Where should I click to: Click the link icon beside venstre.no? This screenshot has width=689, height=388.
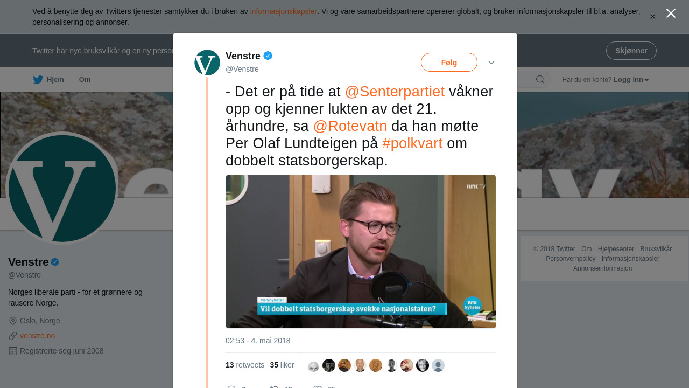[x=13, y=336]
